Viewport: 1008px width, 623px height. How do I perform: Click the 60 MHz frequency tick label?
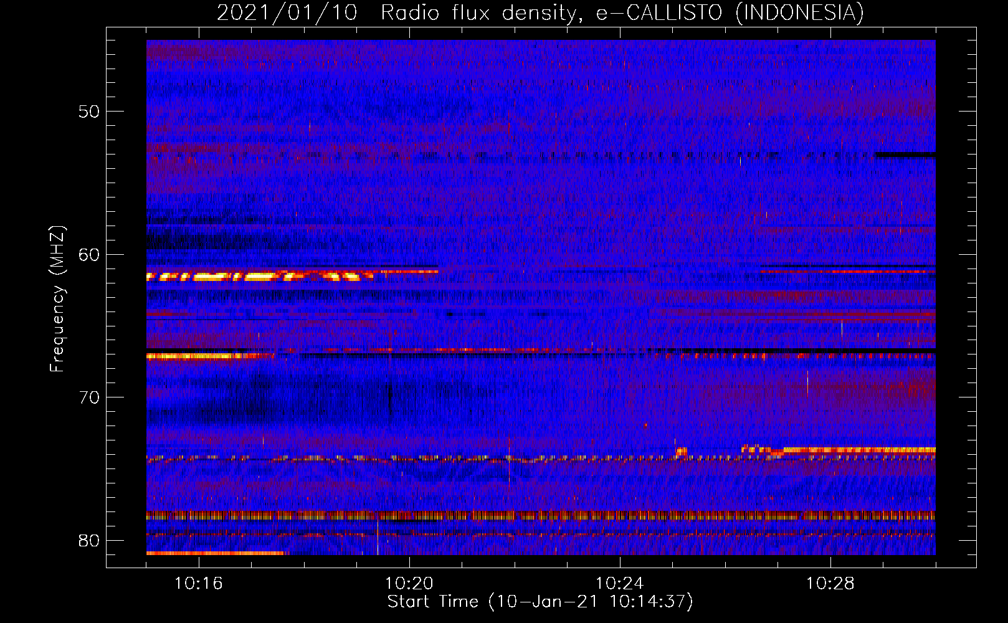coord(89,254)
